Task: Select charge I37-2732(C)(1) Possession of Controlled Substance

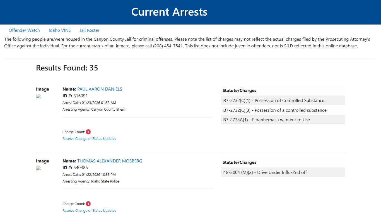Action: pyautogui.click(x=273, y=100)
